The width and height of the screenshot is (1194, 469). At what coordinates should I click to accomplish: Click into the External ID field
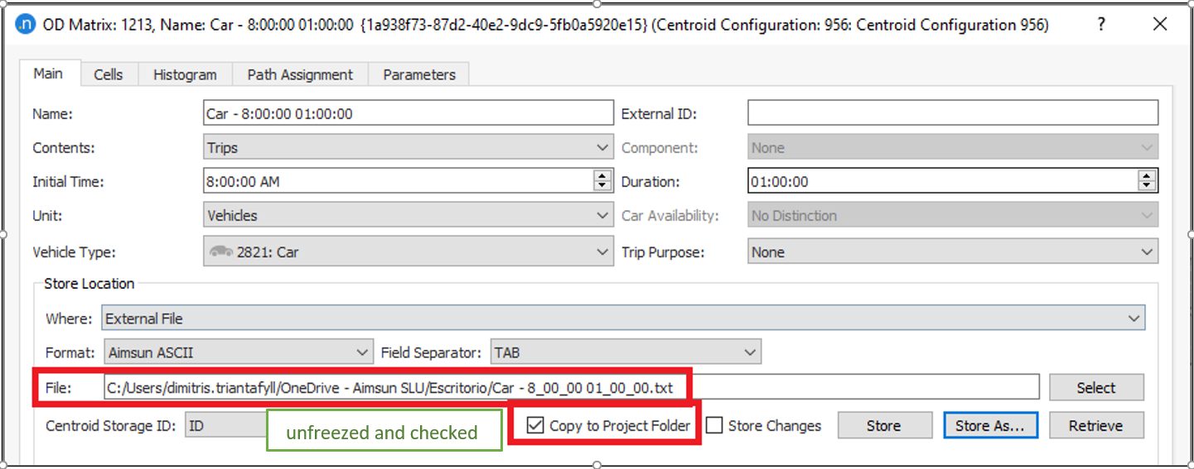click(952, 113)
